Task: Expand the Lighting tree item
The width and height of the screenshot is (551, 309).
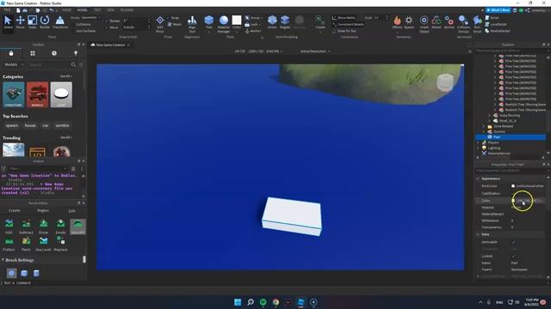Action: 479,148
